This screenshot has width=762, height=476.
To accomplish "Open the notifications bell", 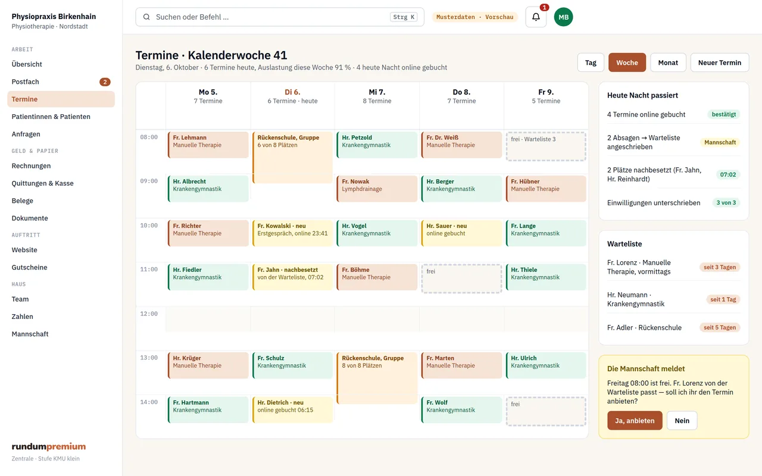I will click(x=536, y=17).
